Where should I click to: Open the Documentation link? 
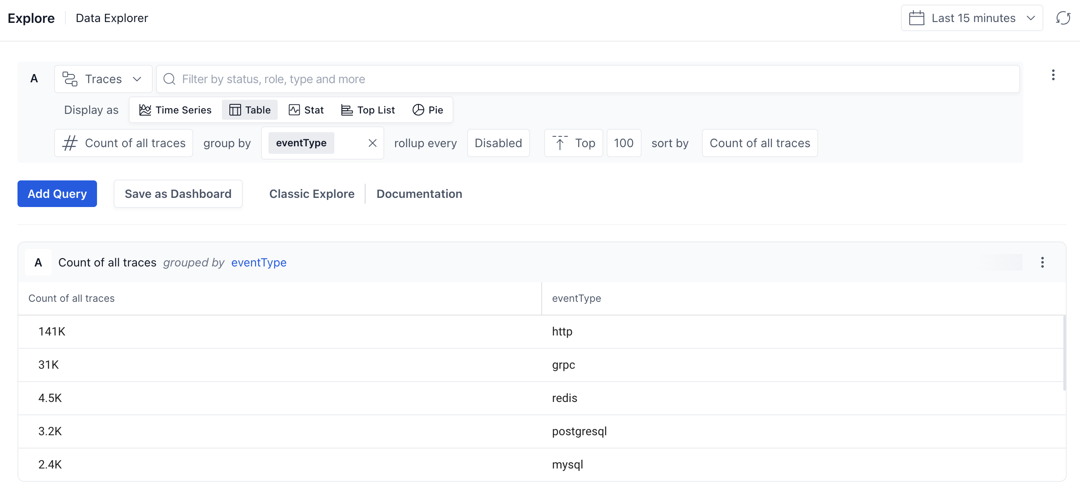(419, 194)
